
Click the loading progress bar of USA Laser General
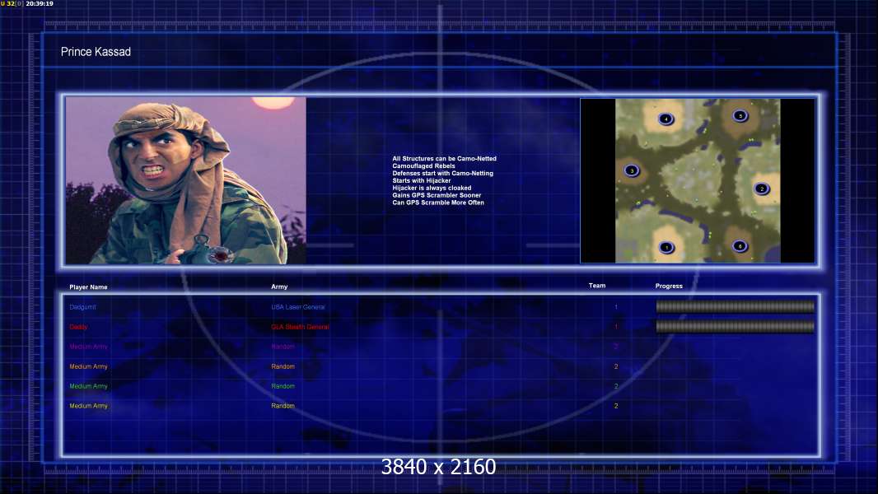(x=736, y=306)
